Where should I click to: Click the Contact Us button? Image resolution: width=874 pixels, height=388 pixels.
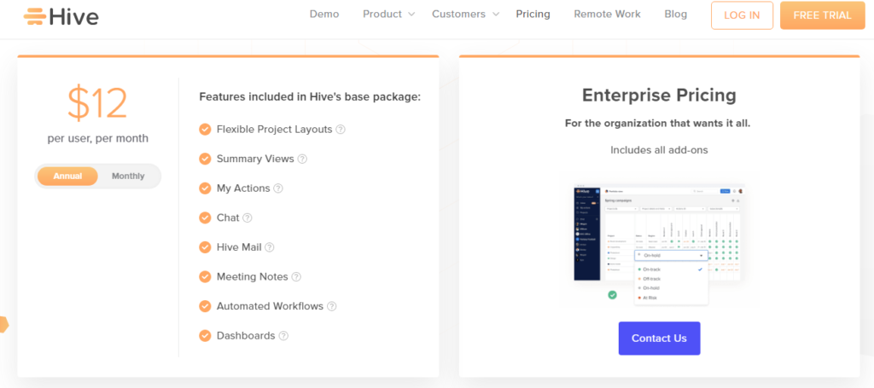click(660, 339)
